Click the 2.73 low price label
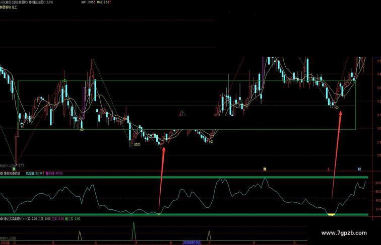This screenshot has height=245, width=381. tap(21, 165)
